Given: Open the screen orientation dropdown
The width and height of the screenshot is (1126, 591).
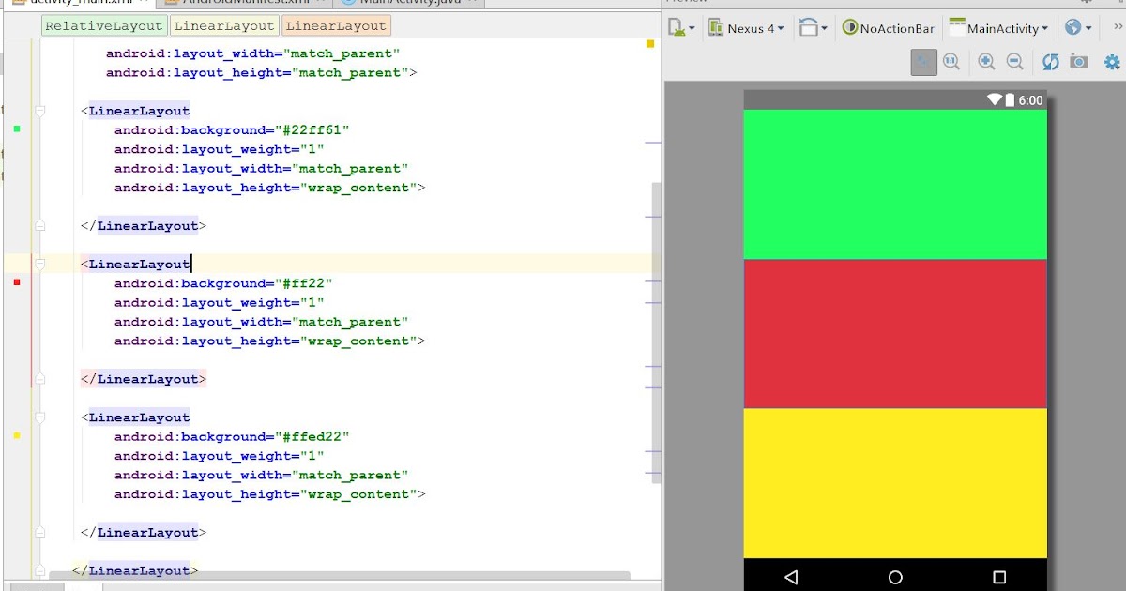Looking at the screenshot, I should pyautogui.click(x=814, y=28).
